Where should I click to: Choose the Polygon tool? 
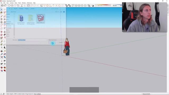click(x=5, y=22)
